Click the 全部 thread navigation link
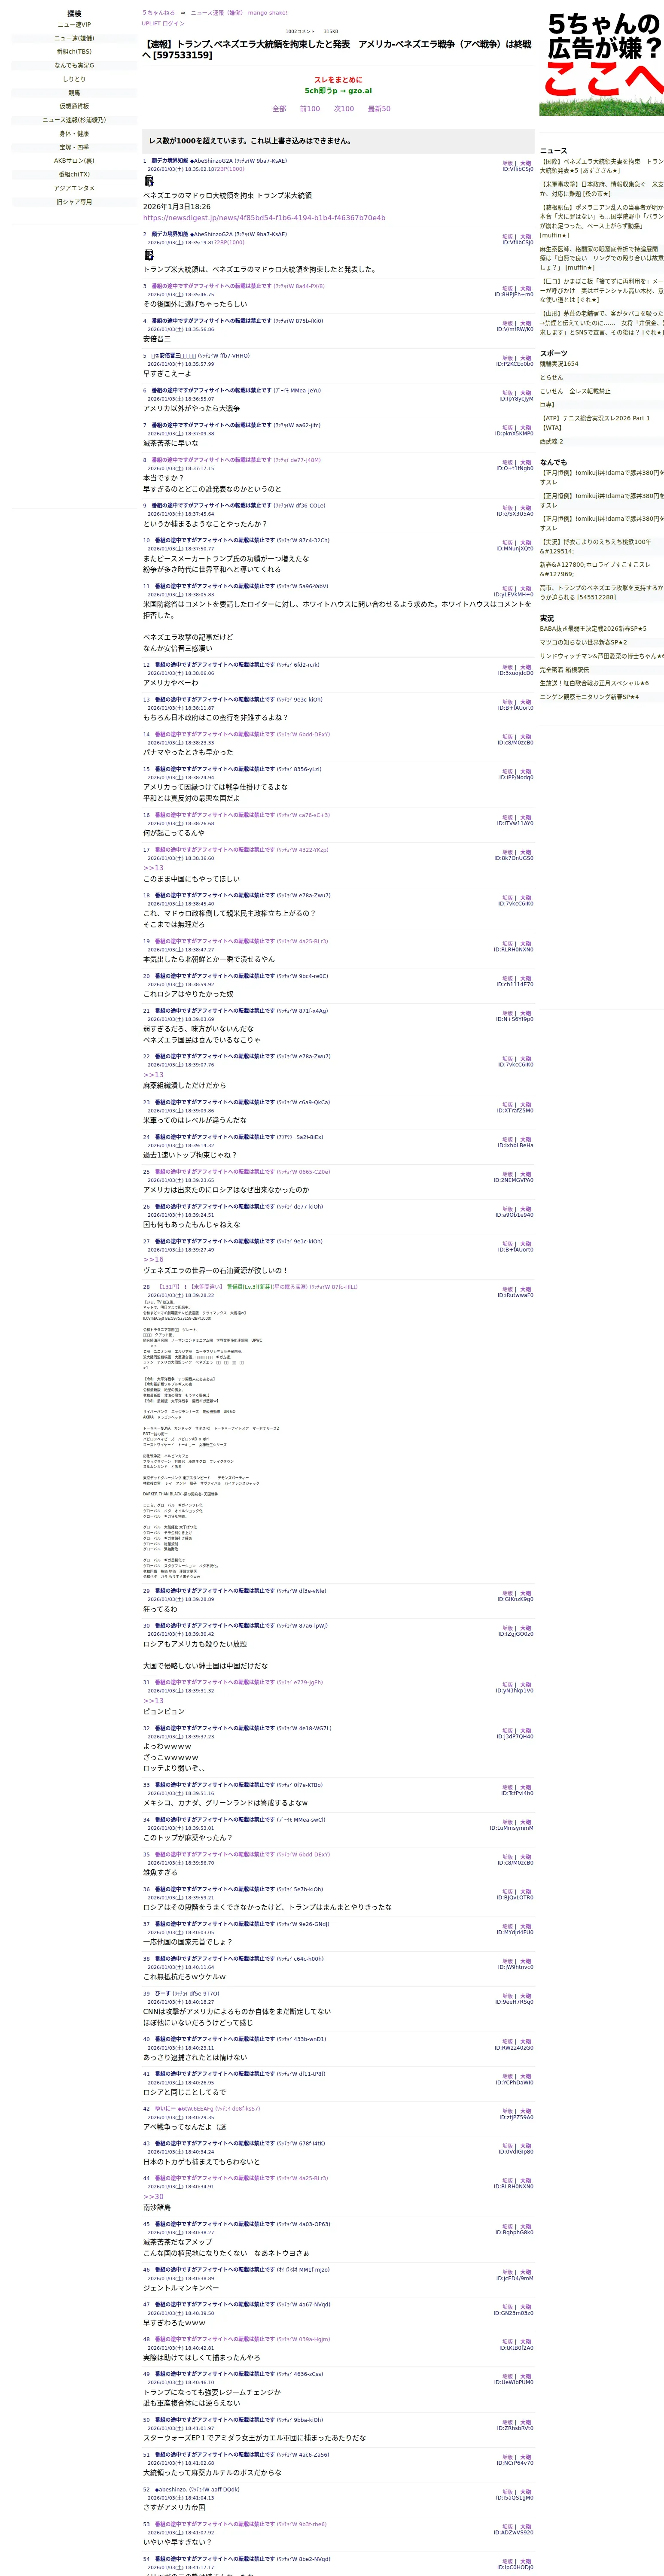This screenshot has height=2576, width=664. coord(279,109)
